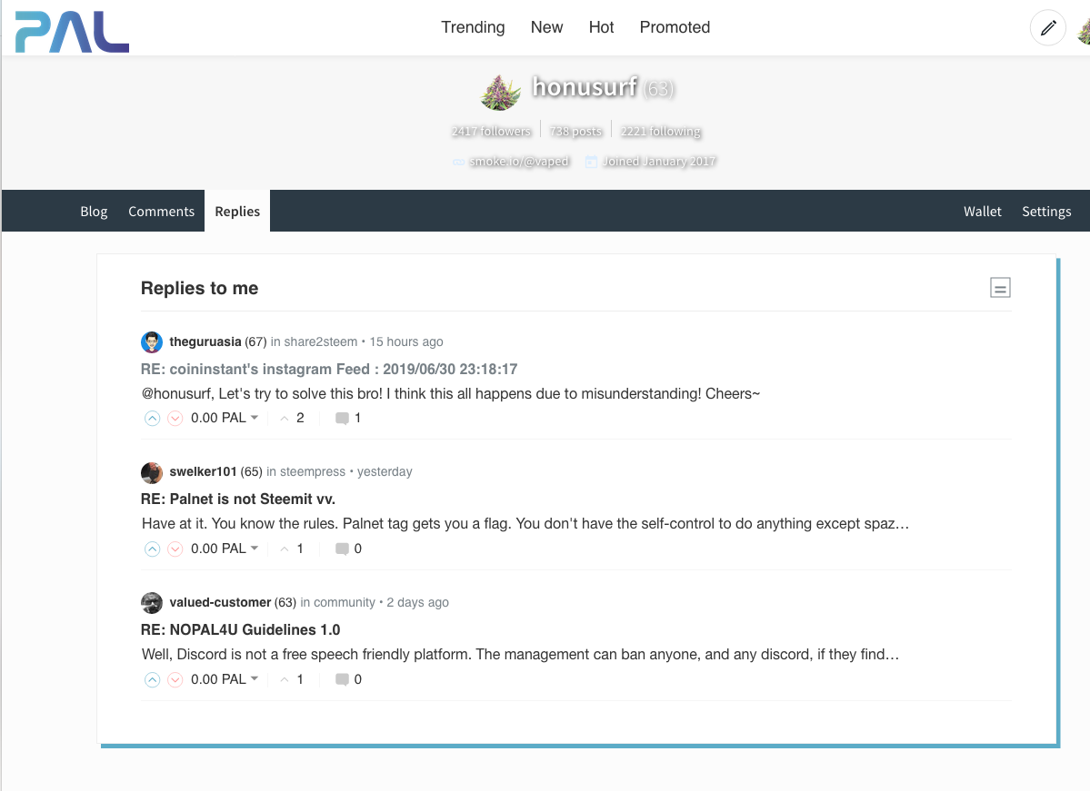The height and width of the screenshot is (791, 1090).
Task: Read reply text starting 'Have at it'
Action: [x=525, y=524]
